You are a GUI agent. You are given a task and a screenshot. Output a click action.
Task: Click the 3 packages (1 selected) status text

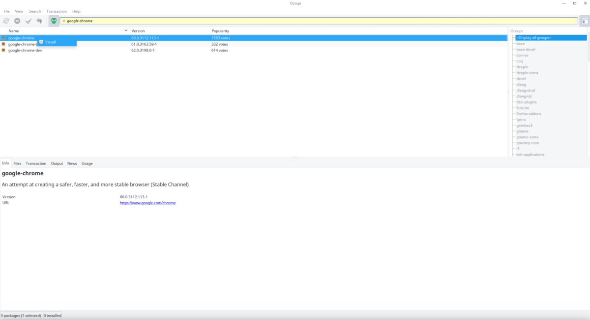point(21,316)
